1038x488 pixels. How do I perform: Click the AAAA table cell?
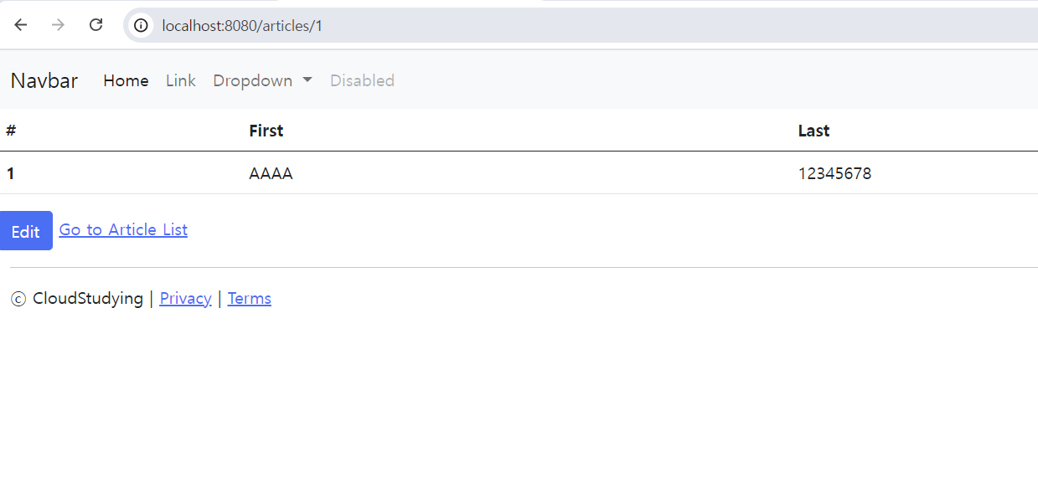(271, 174)
